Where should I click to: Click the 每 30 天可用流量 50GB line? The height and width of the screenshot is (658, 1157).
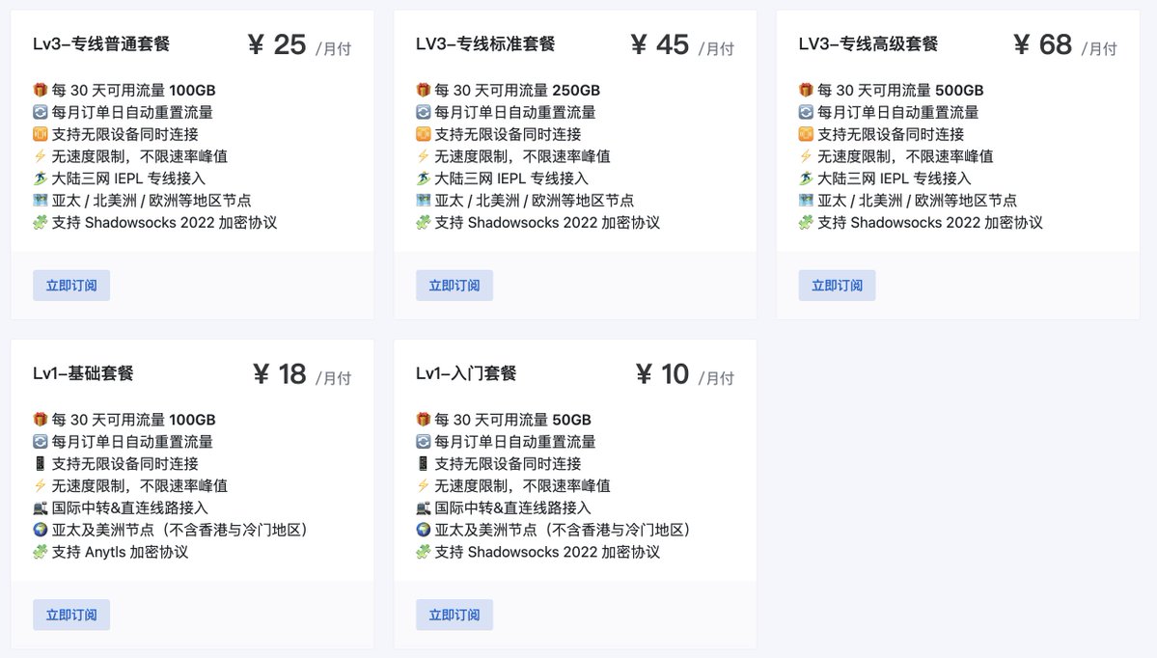click(x=512, y=419)
